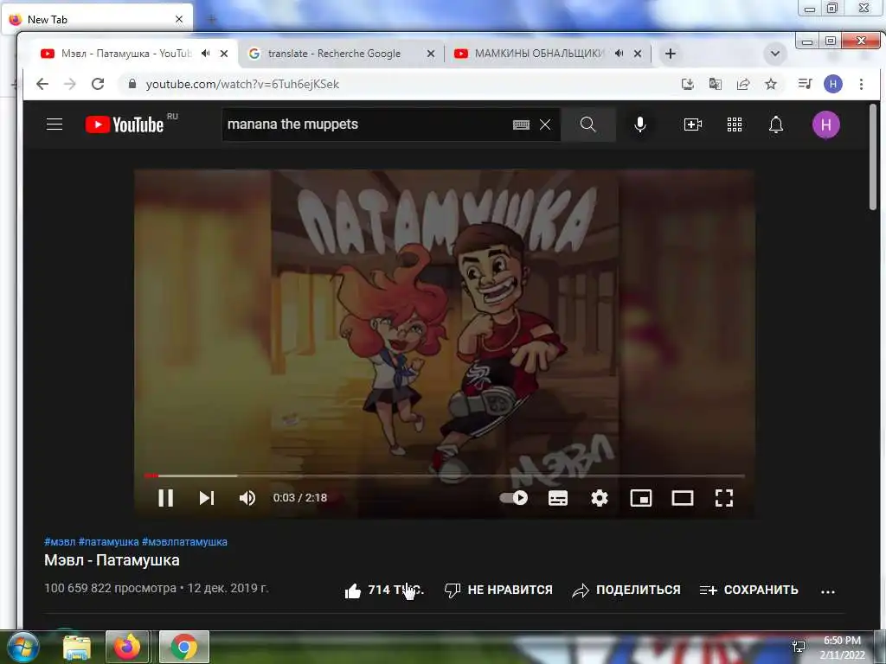
Task: Open the Create video menu
Action: coord(693,124)
